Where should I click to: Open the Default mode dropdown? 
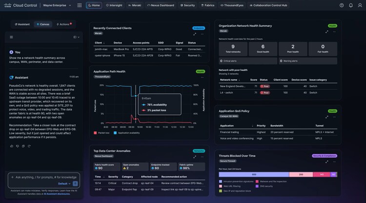[64, 184]
